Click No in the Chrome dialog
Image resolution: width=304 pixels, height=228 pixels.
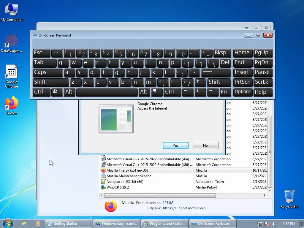[x=205, y=145]
